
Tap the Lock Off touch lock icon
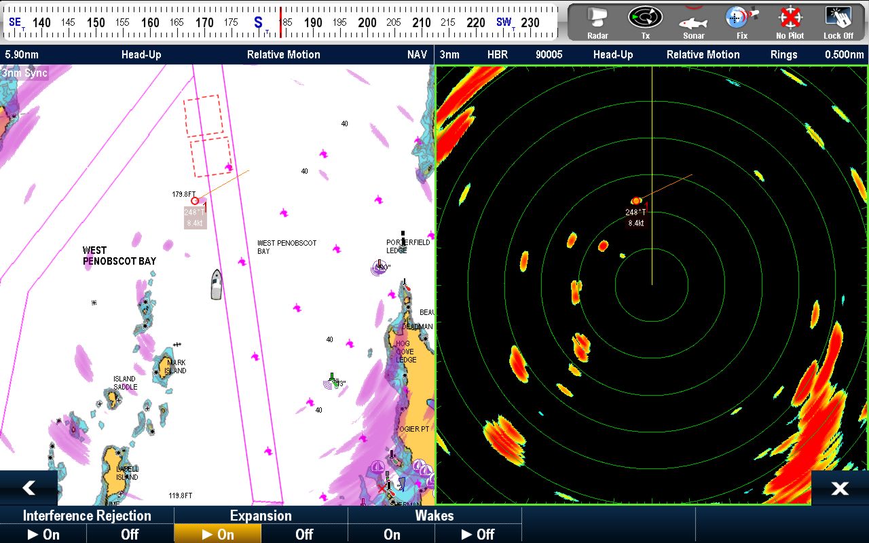[838, 22]
